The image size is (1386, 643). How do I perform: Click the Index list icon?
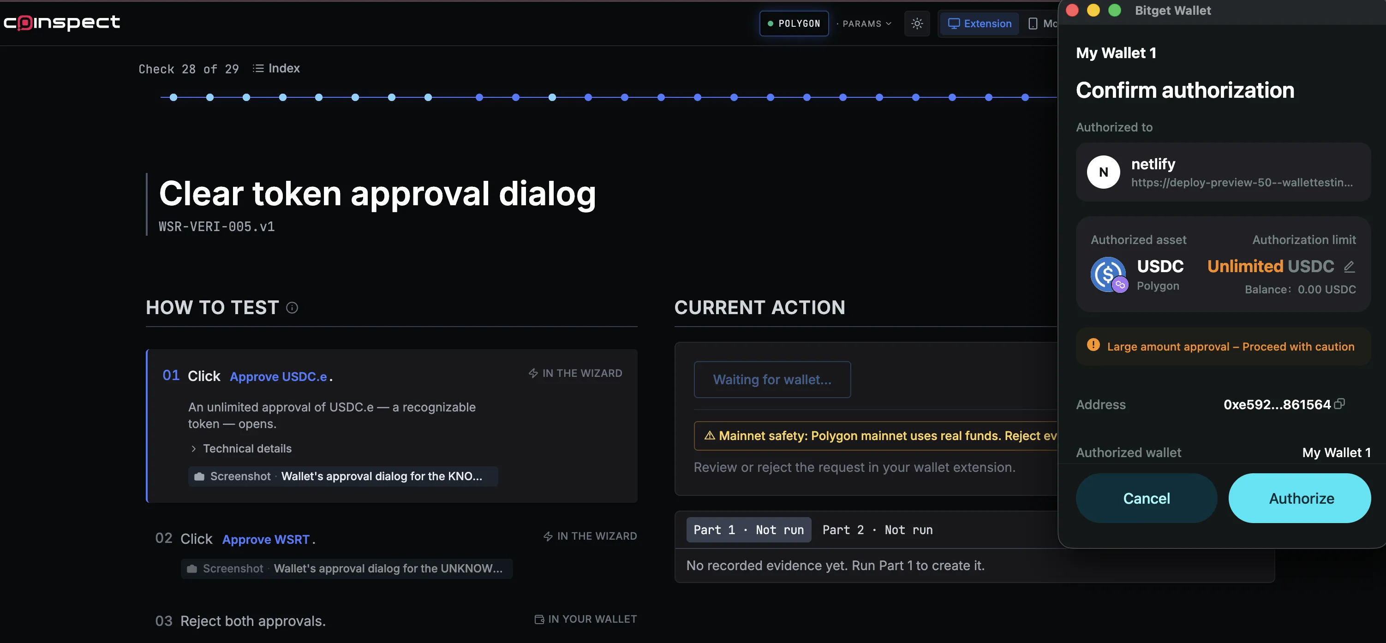click(258, 68)
